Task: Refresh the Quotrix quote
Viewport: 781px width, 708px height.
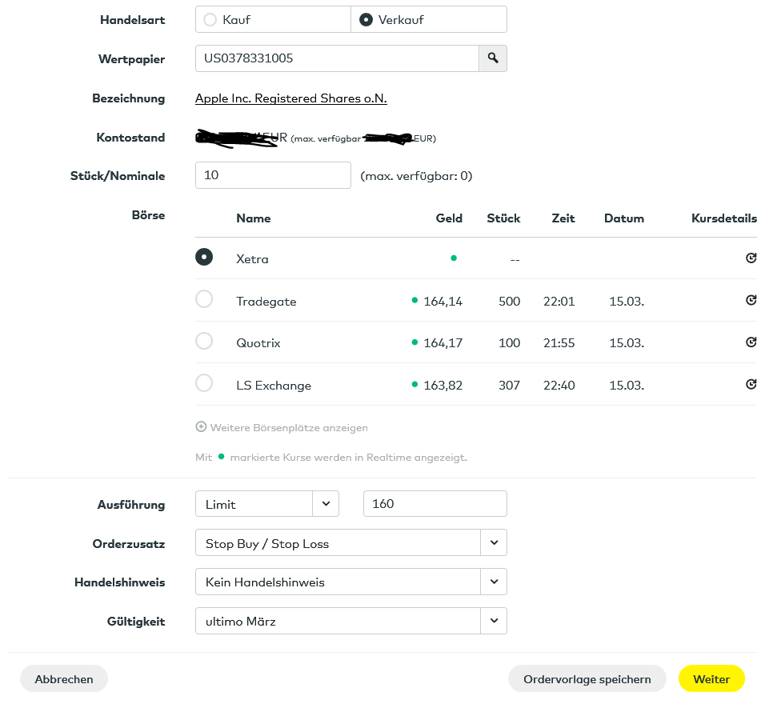Action: click(751, 342)
